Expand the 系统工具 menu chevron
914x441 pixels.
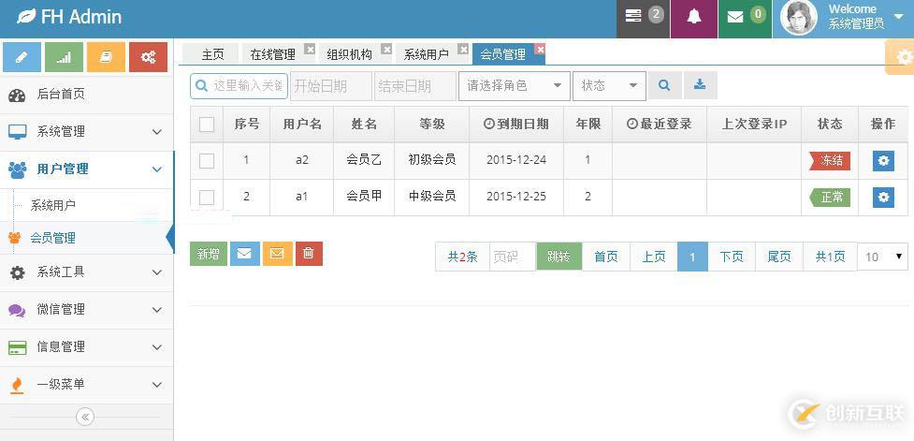tap(157, 272)
